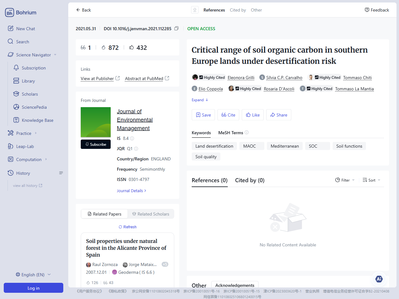399x299 pixels.
Task: Expand the full author list
Action: (200, 100)
